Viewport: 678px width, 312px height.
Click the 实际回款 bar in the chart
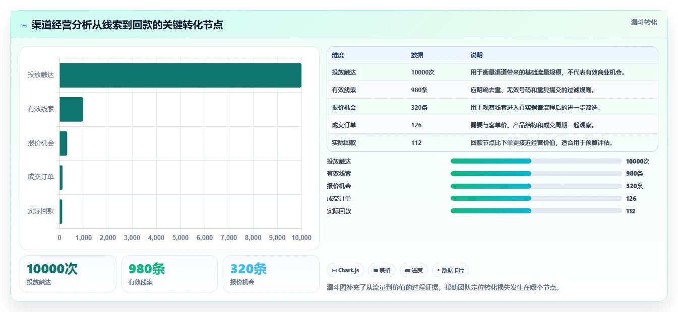coord(61,211)
